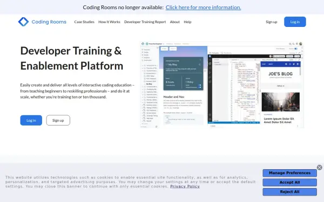Image resolution: width=324 pixels, height=202 pixels.
Task: Close the cookie banner with the X icon
Action: click(320, 168)
